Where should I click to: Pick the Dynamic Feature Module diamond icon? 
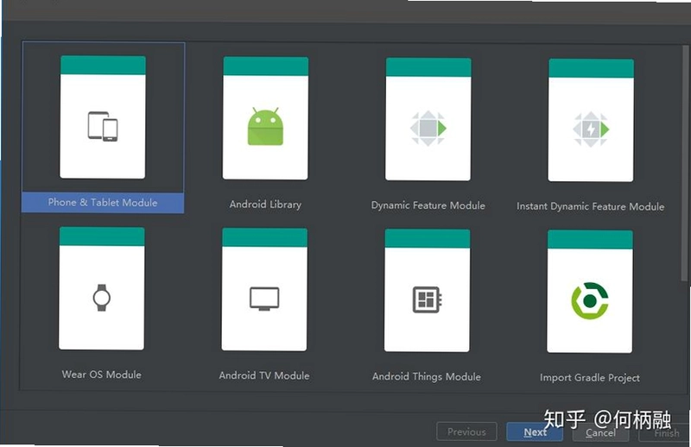tap(428, 129)
